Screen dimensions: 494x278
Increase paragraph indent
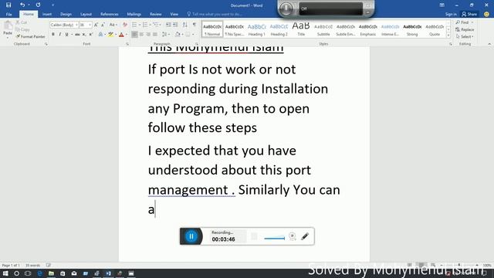tap(175, 25)
